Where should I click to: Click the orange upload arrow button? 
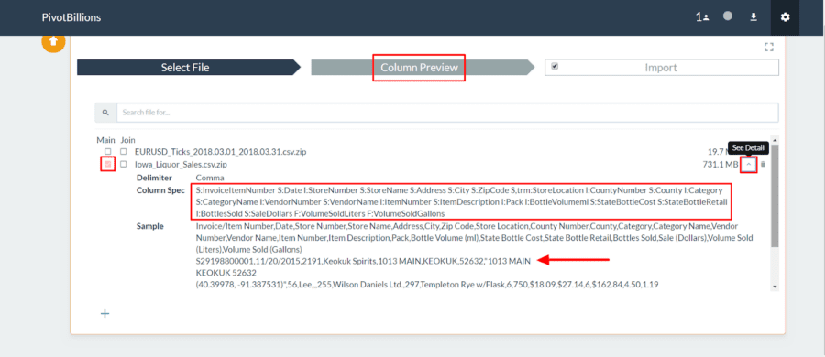53,41
